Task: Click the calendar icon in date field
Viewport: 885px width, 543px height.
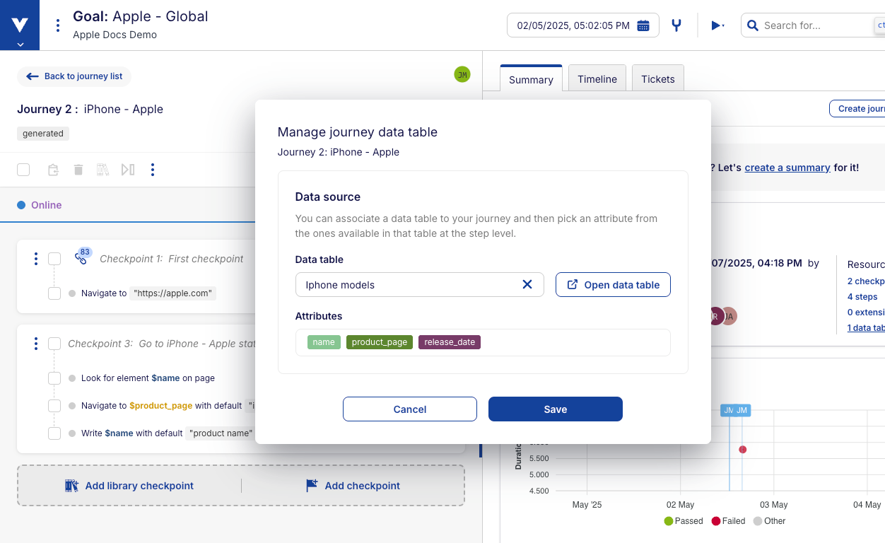Action: pyautogui.click(x=643, y=25)
